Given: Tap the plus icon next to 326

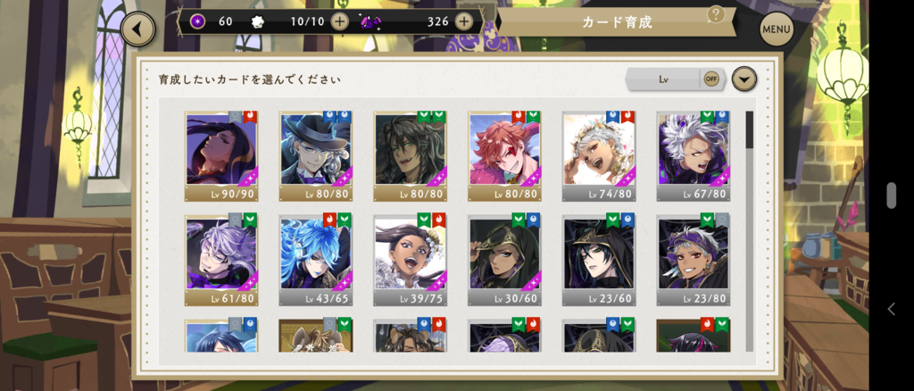Looking at the screenshot, I should click(463, 21).
